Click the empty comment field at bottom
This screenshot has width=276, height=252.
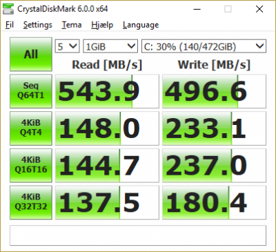(x=138, y=235)
